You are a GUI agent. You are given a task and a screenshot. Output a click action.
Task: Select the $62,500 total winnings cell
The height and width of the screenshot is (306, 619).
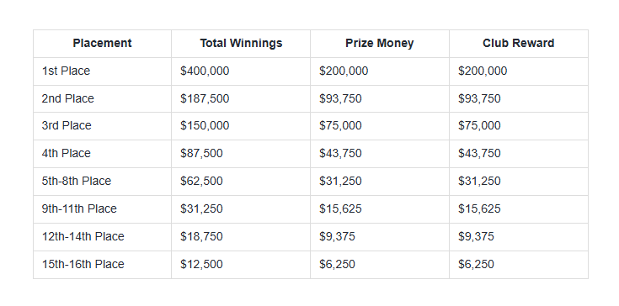241,182
